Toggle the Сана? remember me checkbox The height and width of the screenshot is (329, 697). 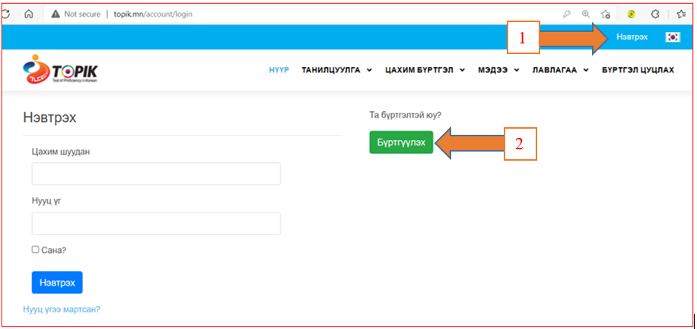(36, 249)
